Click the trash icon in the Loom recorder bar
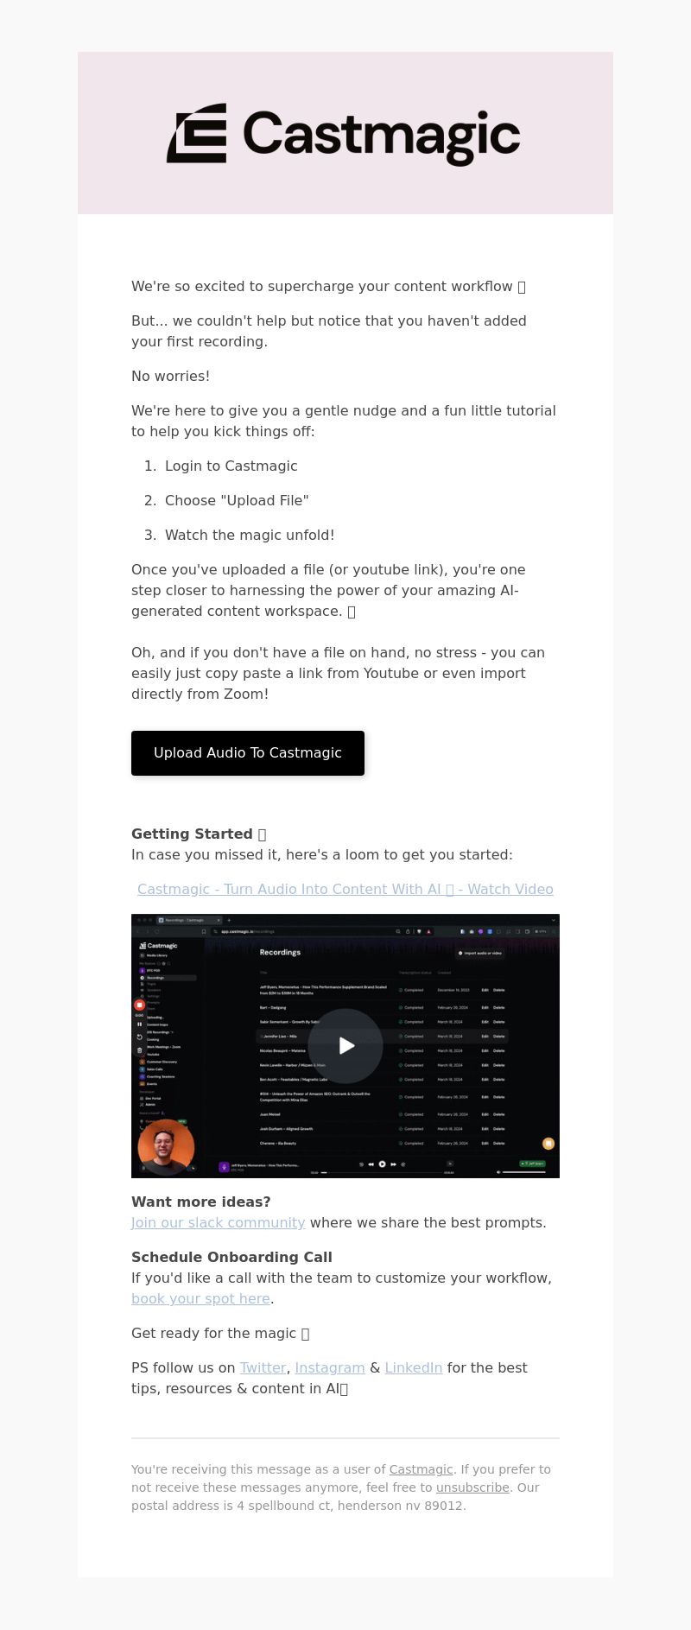 click(x=139, y=1050)
